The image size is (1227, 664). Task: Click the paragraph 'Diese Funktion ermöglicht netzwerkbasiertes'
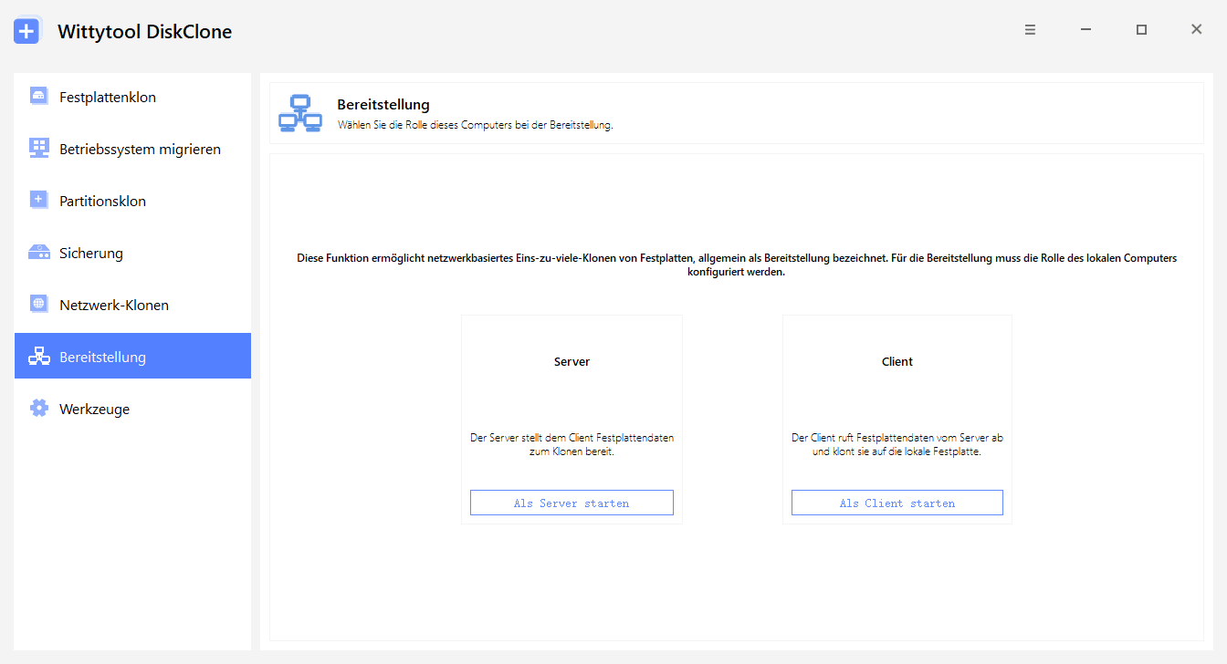[737, 265]
